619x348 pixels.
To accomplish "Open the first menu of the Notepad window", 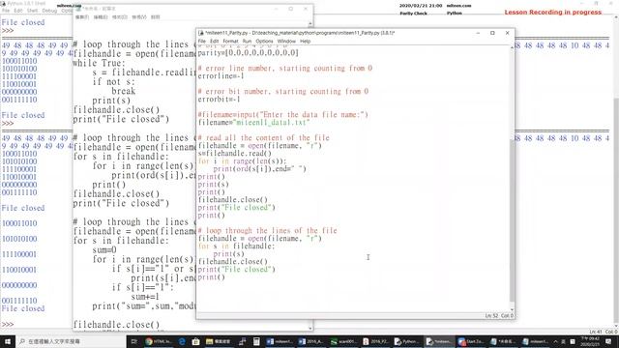I will 82,17.
